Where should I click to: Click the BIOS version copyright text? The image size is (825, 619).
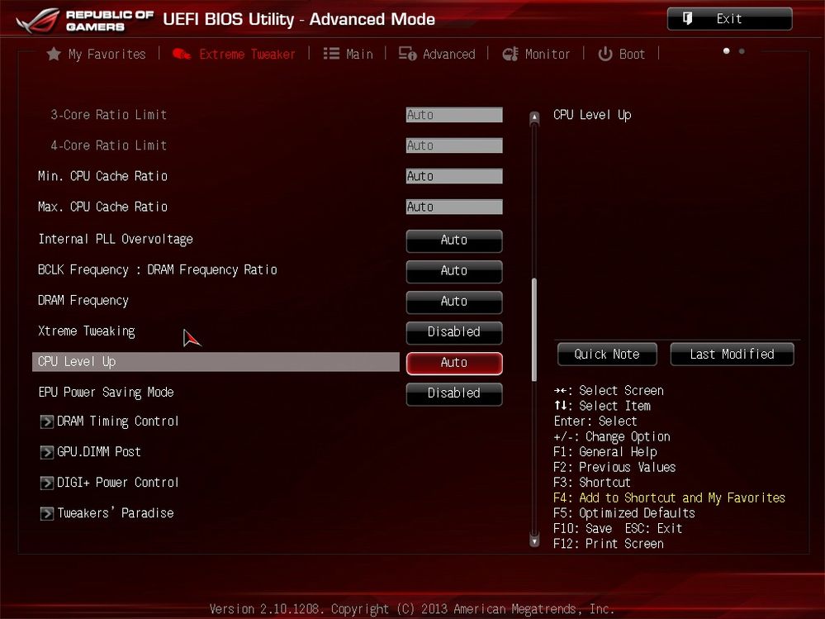[x=412, y=609]
